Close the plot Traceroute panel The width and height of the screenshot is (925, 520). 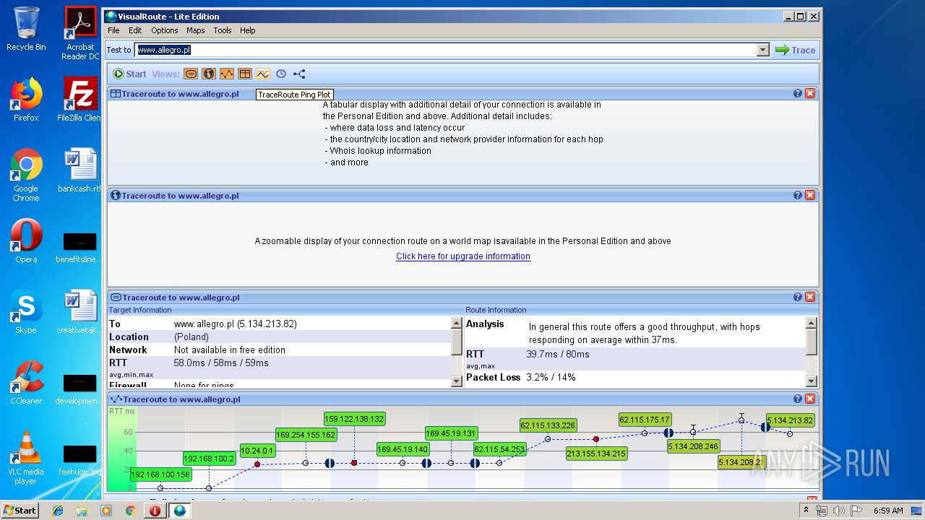tap(810, 399)
